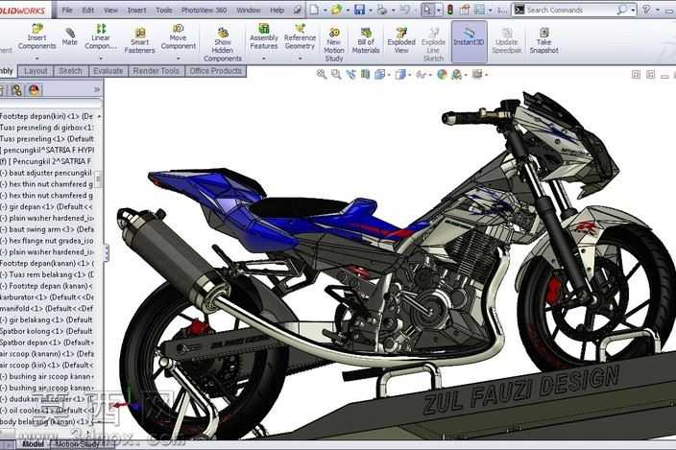676x450 pixels.
Task: Open dropdown under Reference Geometry
Action: (x=300, y=59)
